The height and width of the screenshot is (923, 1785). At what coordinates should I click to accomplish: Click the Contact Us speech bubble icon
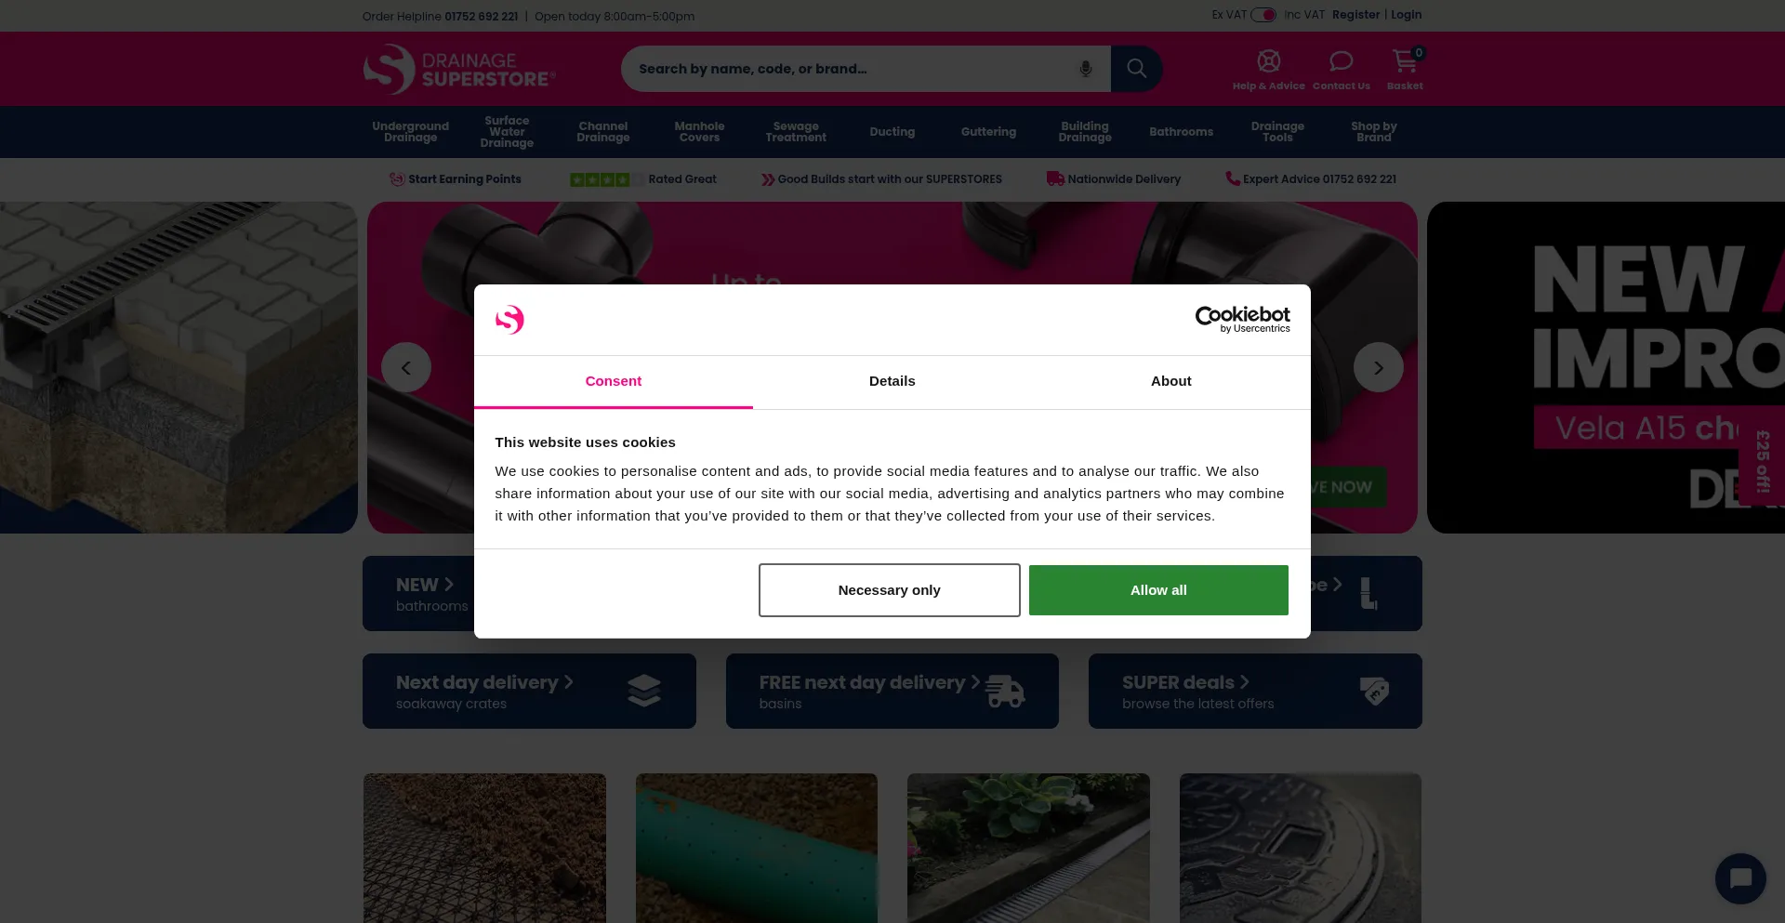coord(1341,61)
